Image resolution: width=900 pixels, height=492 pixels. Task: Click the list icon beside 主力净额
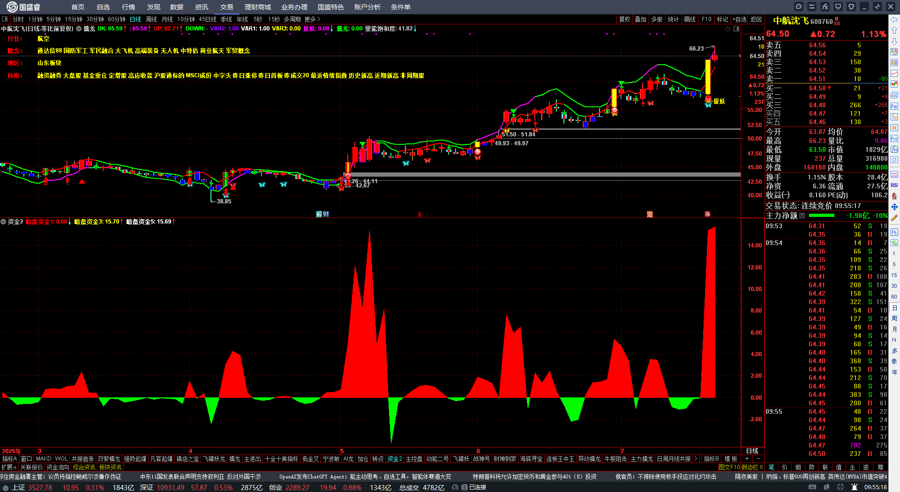click(802, 216)
